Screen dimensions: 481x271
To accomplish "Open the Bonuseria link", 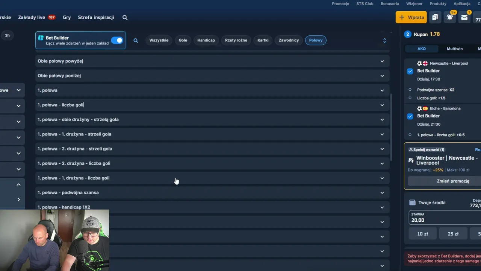I will click(x=390, y=4).
